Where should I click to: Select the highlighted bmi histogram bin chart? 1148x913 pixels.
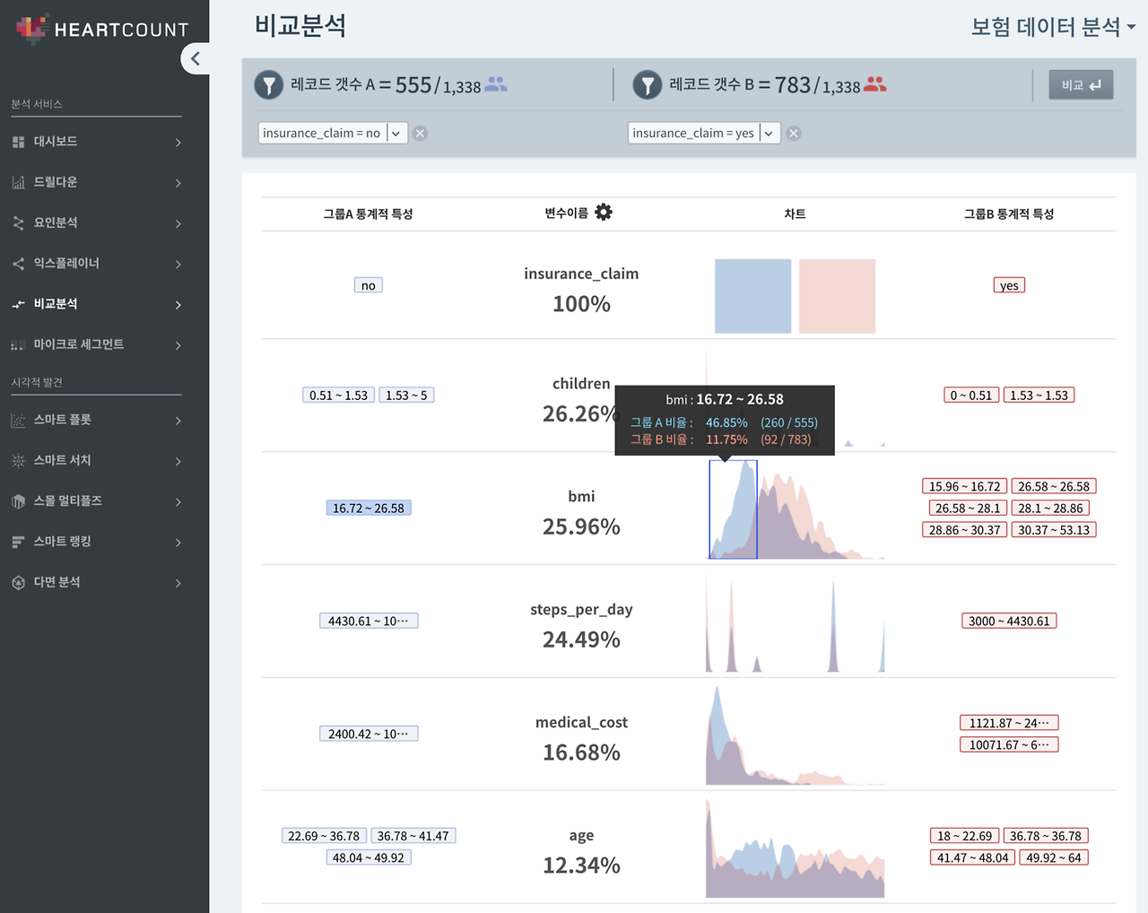[733, 511]
